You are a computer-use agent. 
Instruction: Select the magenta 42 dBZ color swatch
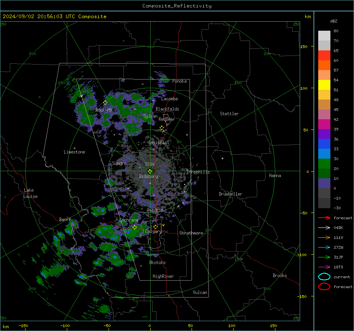pyautogui.click(x=324, y=124)
